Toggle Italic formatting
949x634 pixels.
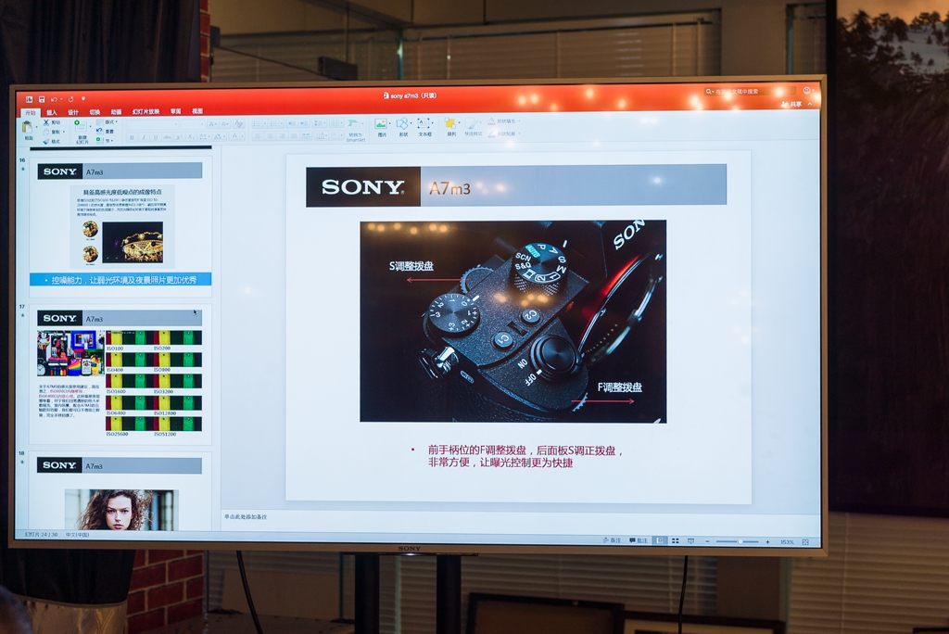pos(144,137)
